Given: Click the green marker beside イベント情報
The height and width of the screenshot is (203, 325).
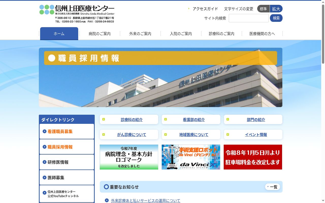Looking at the screenshot, I should (228, 134).
